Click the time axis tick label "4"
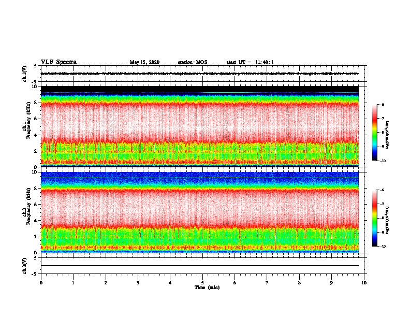This screenshot has height=317, width=410. click(170, 283)
